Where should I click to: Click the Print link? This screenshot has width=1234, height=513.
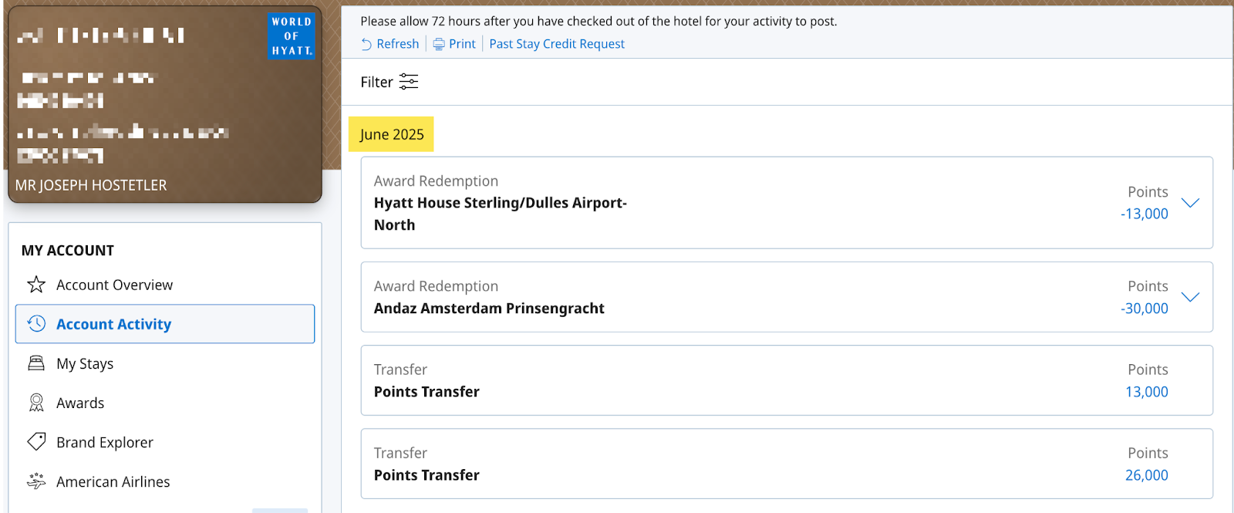click(462, 44)
